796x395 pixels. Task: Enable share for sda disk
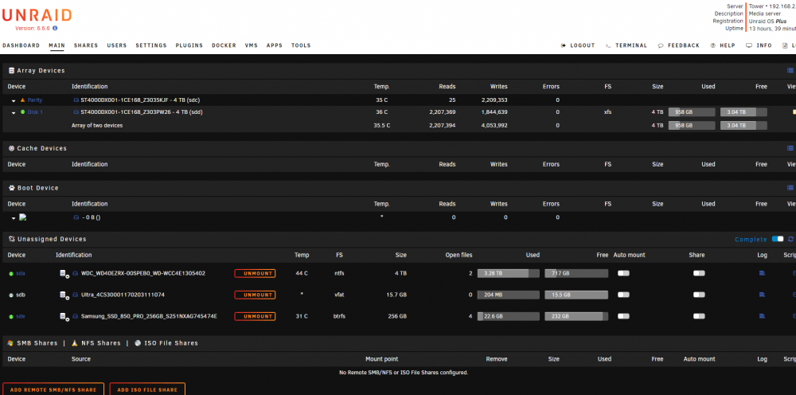coord(699,273)
